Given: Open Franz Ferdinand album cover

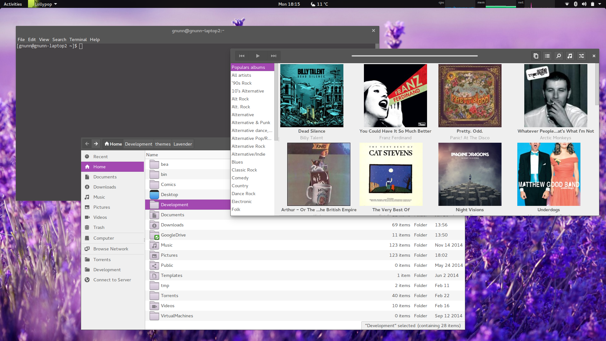Looking at the screenshot, I should [x=395, y=96].
